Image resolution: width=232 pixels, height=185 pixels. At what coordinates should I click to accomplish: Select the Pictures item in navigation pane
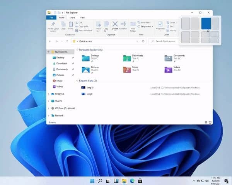(x=60, y=75)
